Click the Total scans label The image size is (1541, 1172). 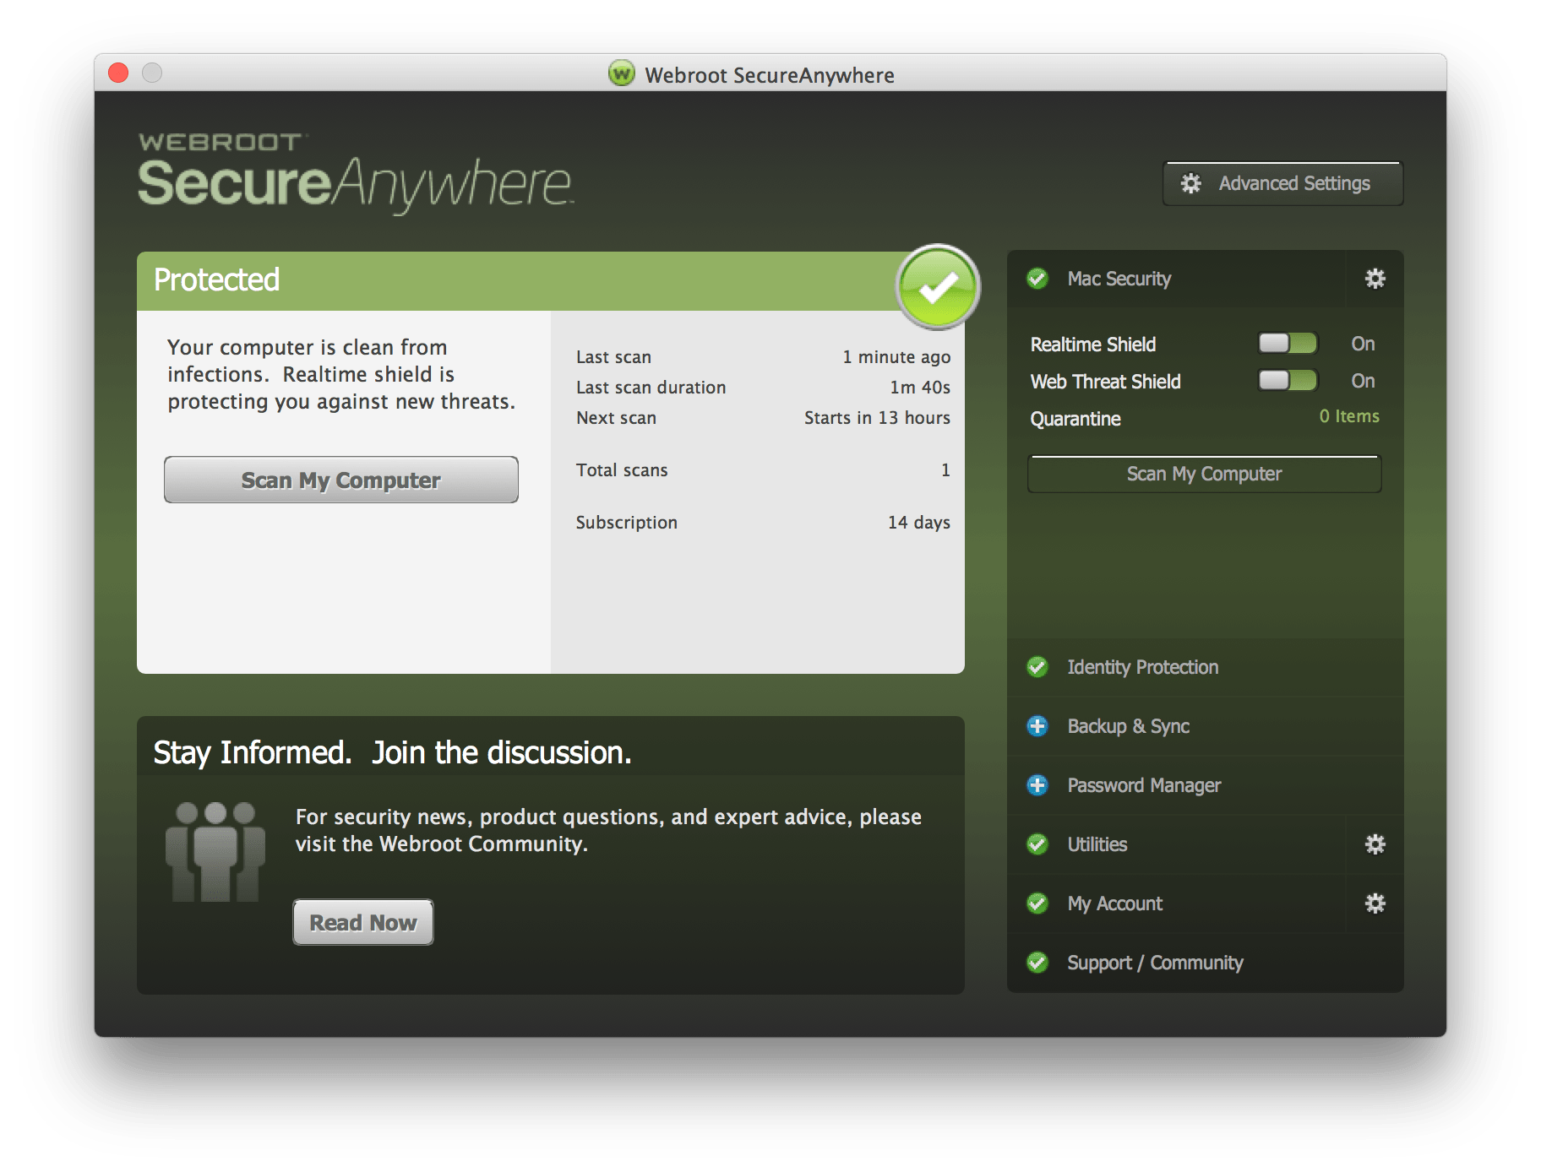click(622, 470)
